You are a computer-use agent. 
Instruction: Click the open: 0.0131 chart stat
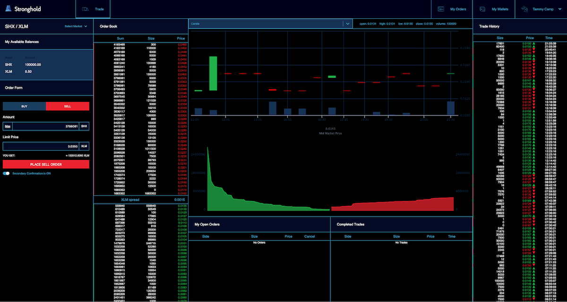(x=368, y=23)
